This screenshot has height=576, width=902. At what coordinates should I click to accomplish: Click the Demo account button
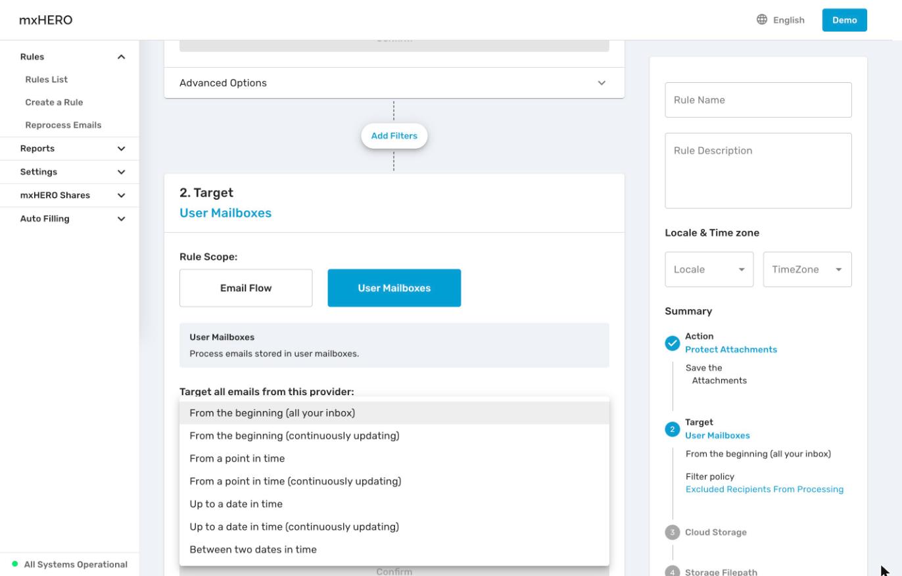pos(844,20)
